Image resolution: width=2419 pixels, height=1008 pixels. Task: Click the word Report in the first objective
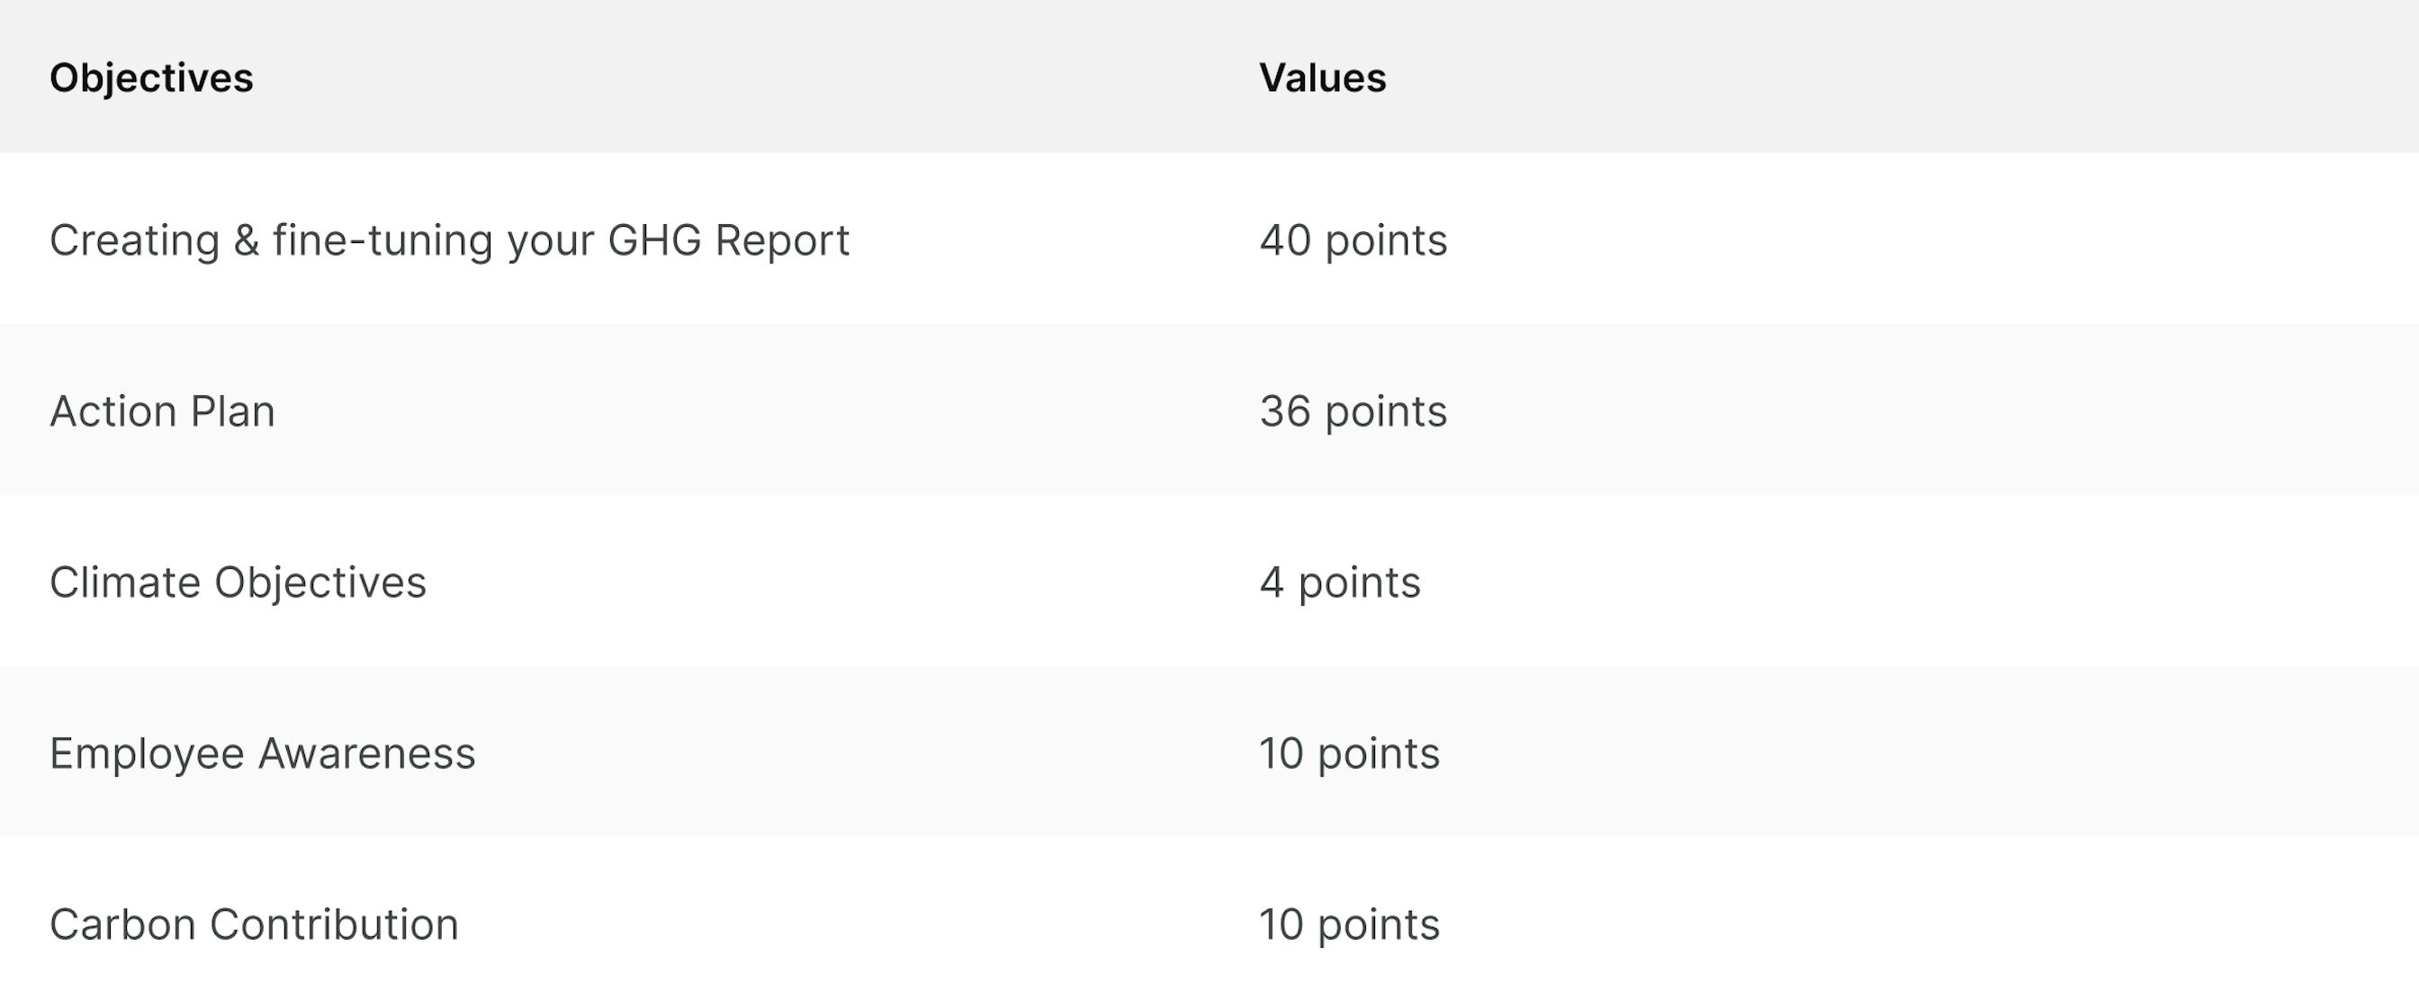(782, 241)
